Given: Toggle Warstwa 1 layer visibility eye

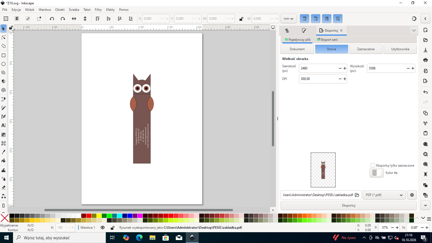Looking at the screenshot, I should coord(103,228).
